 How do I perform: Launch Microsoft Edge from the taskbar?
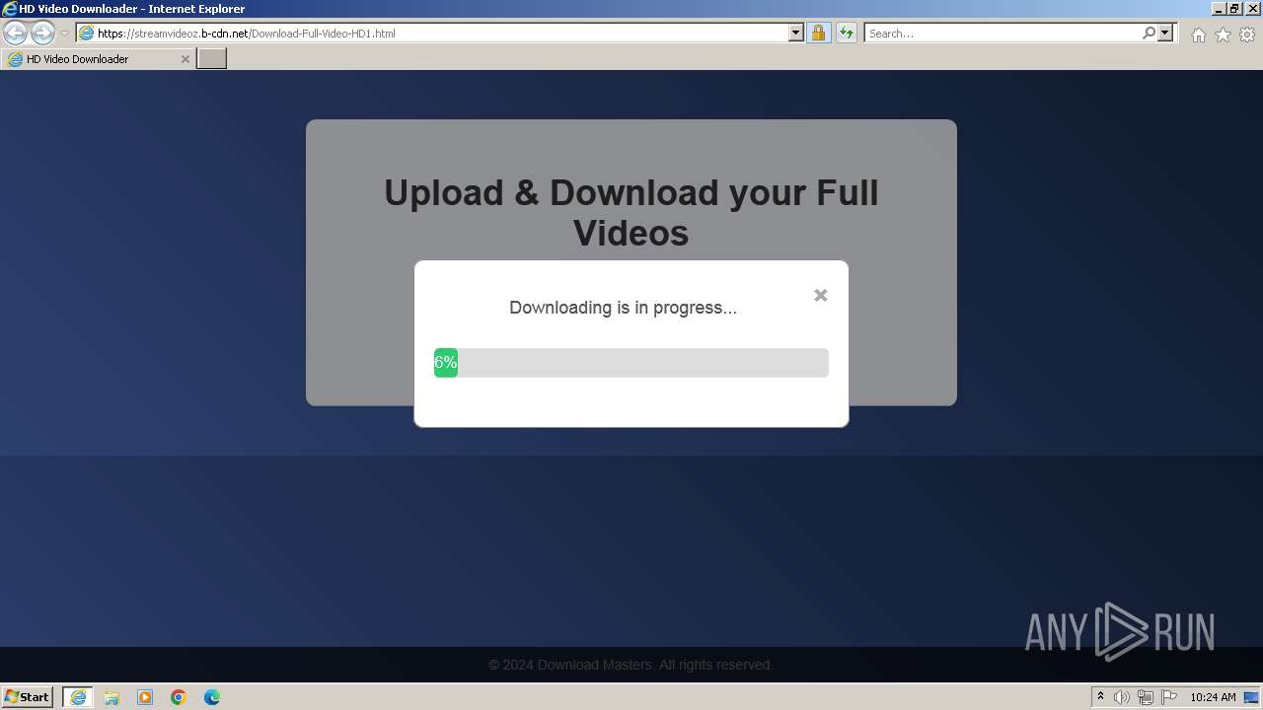pyautogui.click(x=212, y=697)
